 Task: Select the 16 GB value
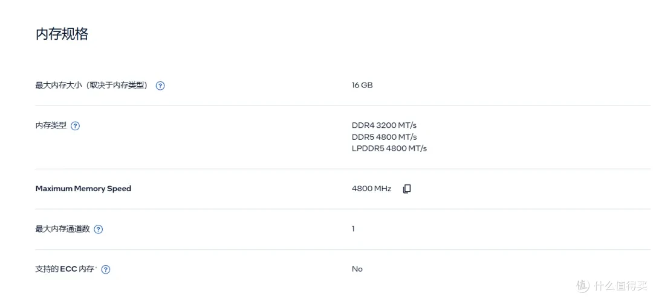[x=362, y=85]
